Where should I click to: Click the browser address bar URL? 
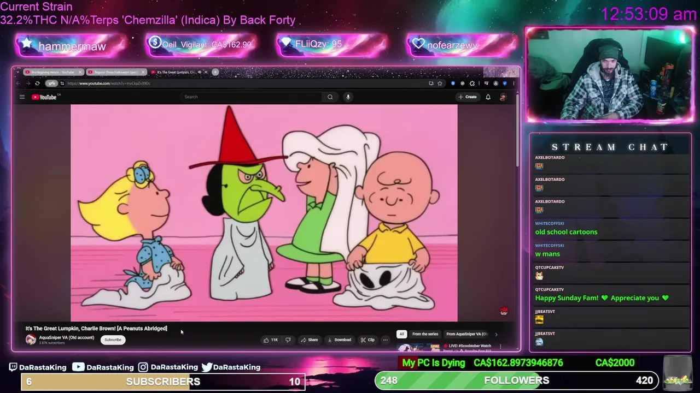pos(108,84)
